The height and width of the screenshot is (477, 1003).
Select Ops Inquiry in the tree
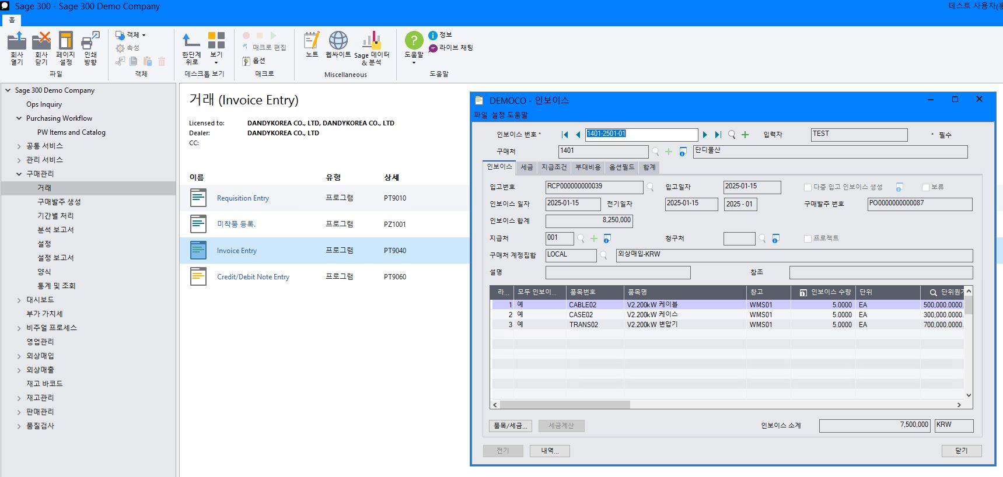coord(44,104)
